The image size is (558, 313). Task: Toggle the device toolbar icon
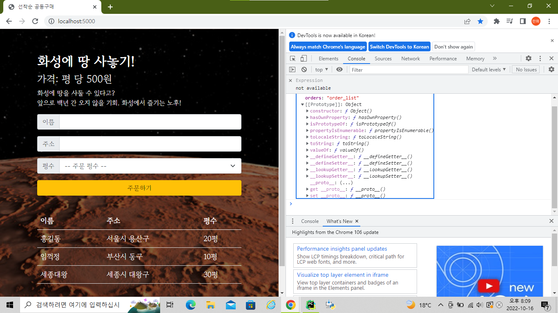point(304,59)
